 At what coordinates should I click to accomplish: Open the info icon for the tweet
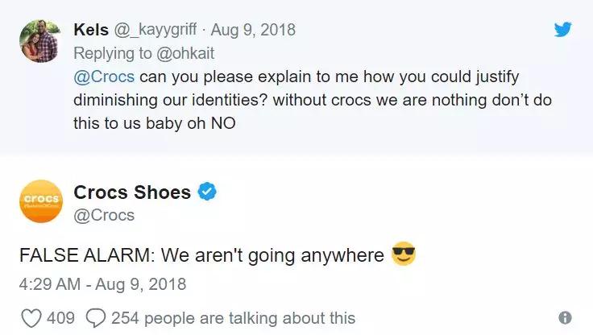coord(565,317)
